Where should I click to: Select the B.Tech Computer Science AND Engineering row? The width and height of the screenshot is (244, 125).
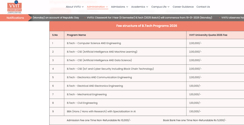click(x=94, y=43)
